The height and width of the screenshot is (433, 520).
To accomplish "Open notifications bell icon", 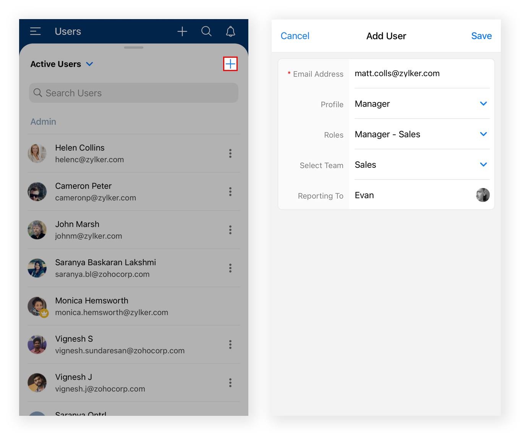I will pyautogui.click(x=230, y=31).
